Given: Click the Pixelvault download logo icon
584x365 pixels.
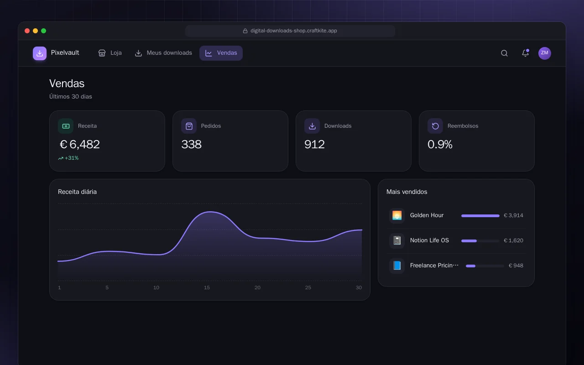Looking at the screenshot, I should click(x=40, y=53).
